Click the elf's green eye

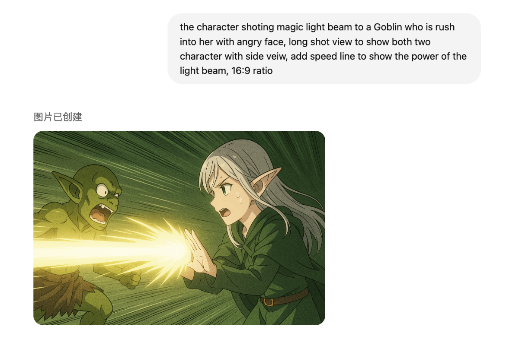(x=225, y=189)
